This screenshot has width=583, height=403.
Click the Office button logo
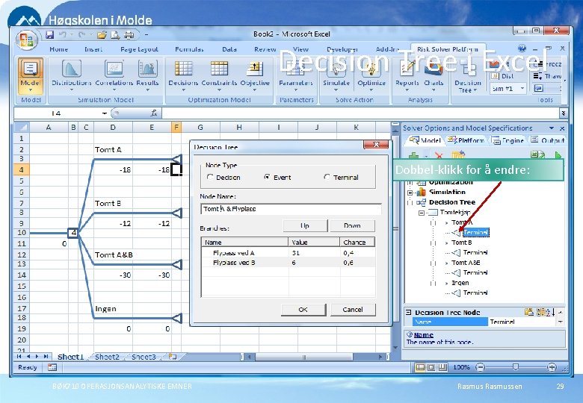pos(26,40)
